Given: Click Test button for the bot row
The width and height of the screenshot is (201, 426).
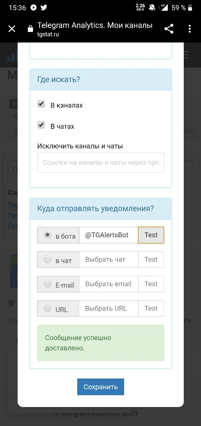Looking at the screenshot, I should tap(151, 235).
